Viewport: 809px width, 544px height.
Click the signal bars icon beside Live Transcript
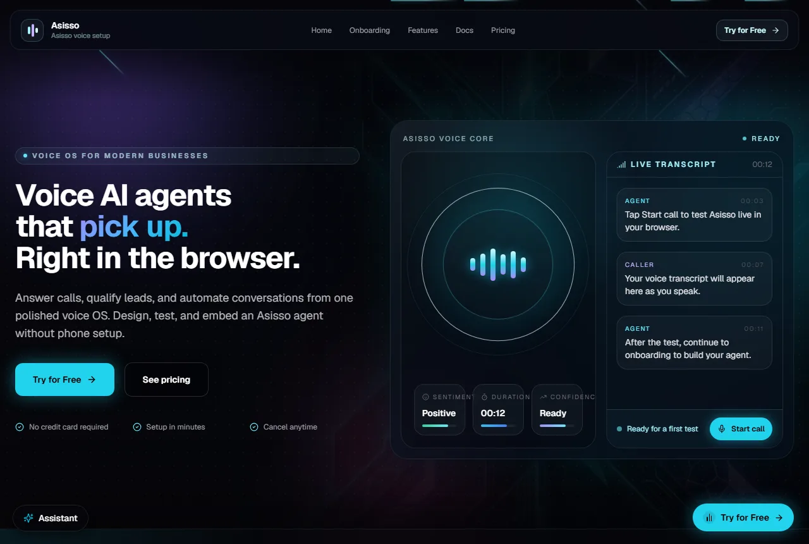[x=622, y=164]
